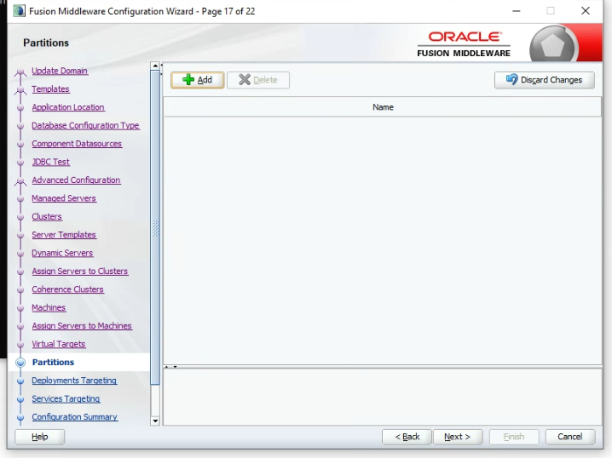This screenshot has height=458, width=612.
Task: Navigate to Assign Servers to Machines
Action: coord(82,326)
